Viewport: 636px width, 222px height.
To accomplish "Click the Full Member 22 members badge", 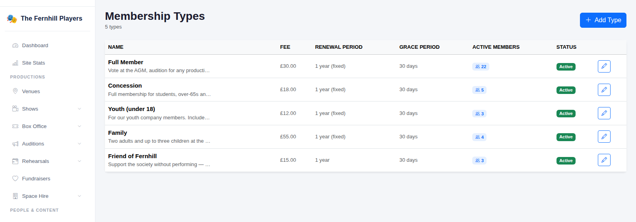I will (x=481, y=67).
